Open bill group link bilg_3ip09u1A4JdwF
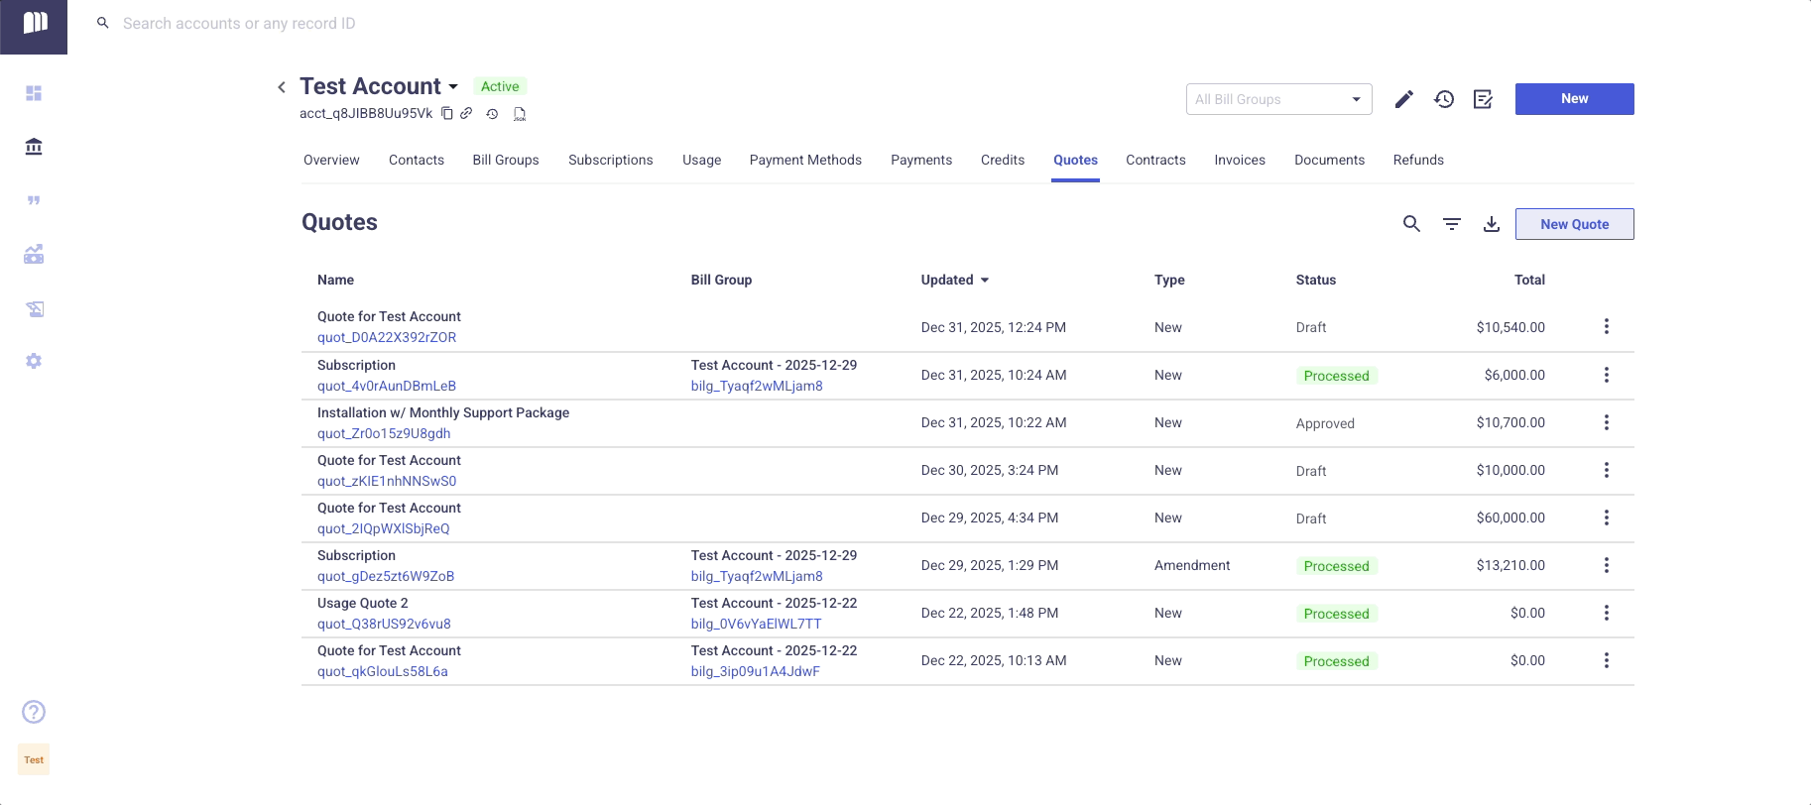1811x805 pixels. point(756,671)
